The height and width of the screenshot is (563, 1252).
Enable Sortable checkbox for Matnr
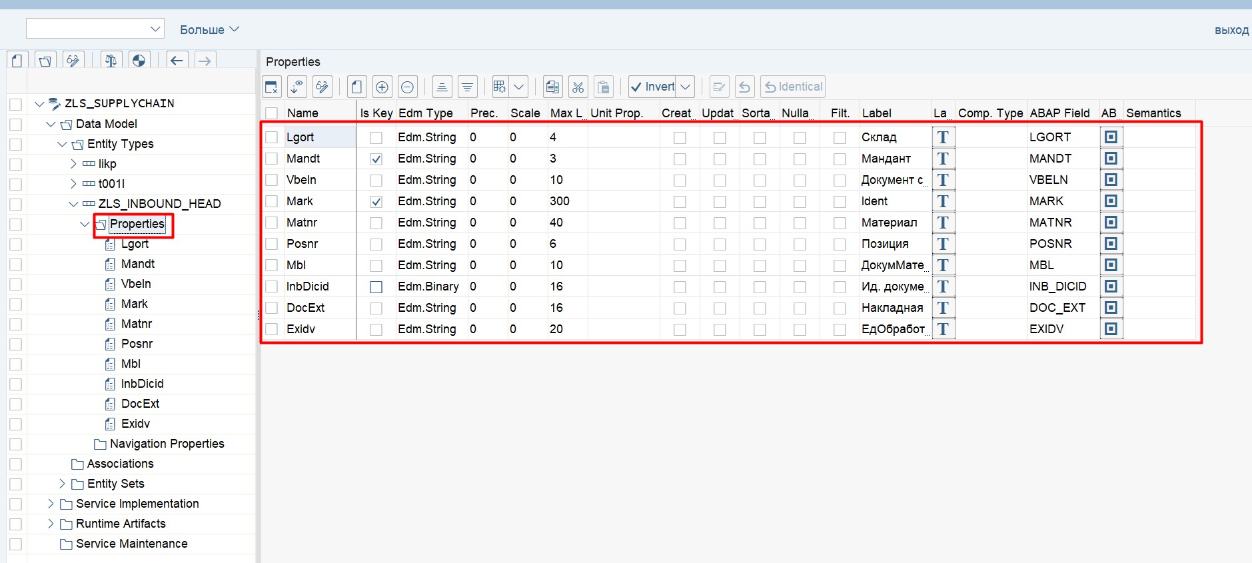[760, 223]
